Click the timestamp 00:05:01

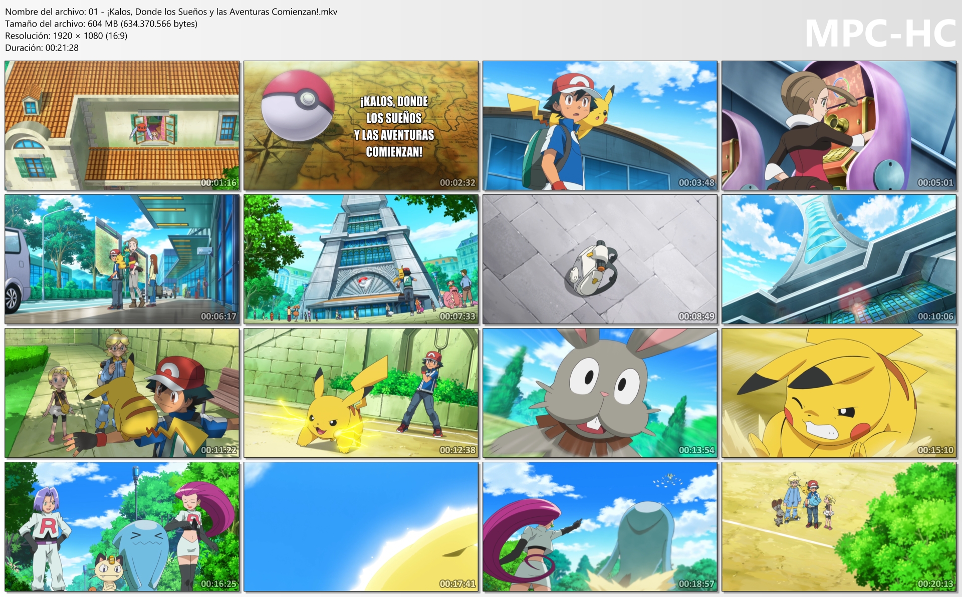[935, 183]
